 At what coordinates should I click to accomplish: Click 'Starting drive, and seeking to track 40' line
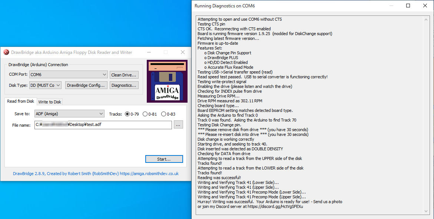232,144
